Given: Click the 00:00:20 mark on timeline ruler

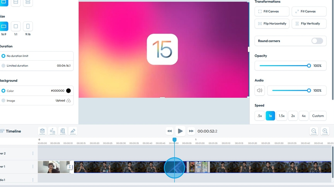Looking at the screenshot, I should point(95,143).
